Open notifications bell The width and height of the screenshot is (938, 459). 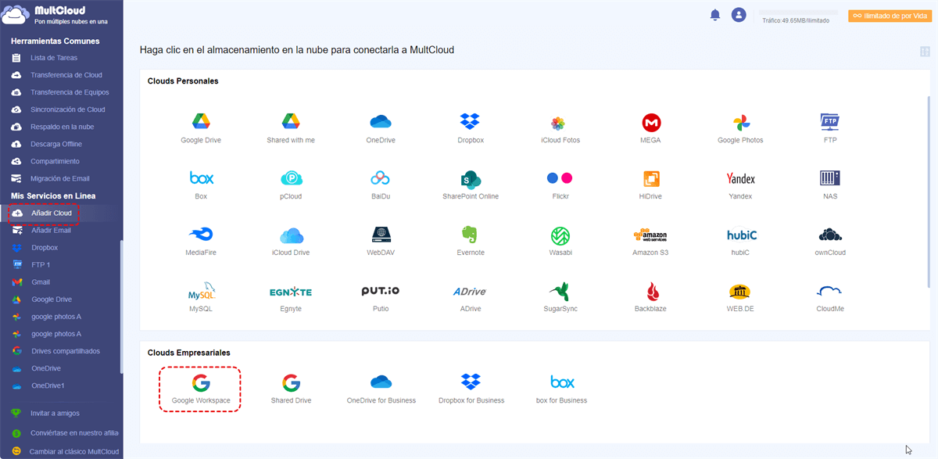(x=714, y=15)
